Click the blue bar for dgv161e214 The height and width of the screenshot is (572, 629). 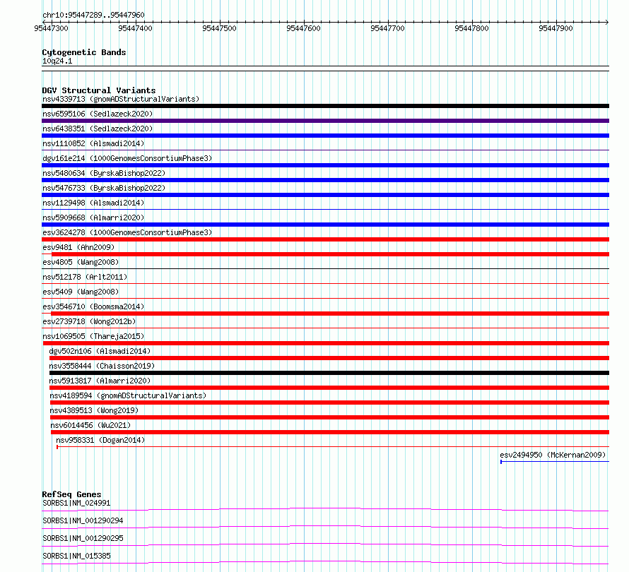[x=325, y=165]
